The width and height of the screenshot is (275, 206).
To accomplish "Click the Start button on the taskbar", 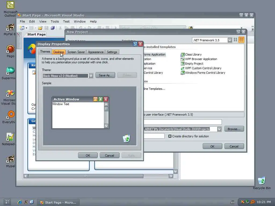I will [x=7, y=202].
